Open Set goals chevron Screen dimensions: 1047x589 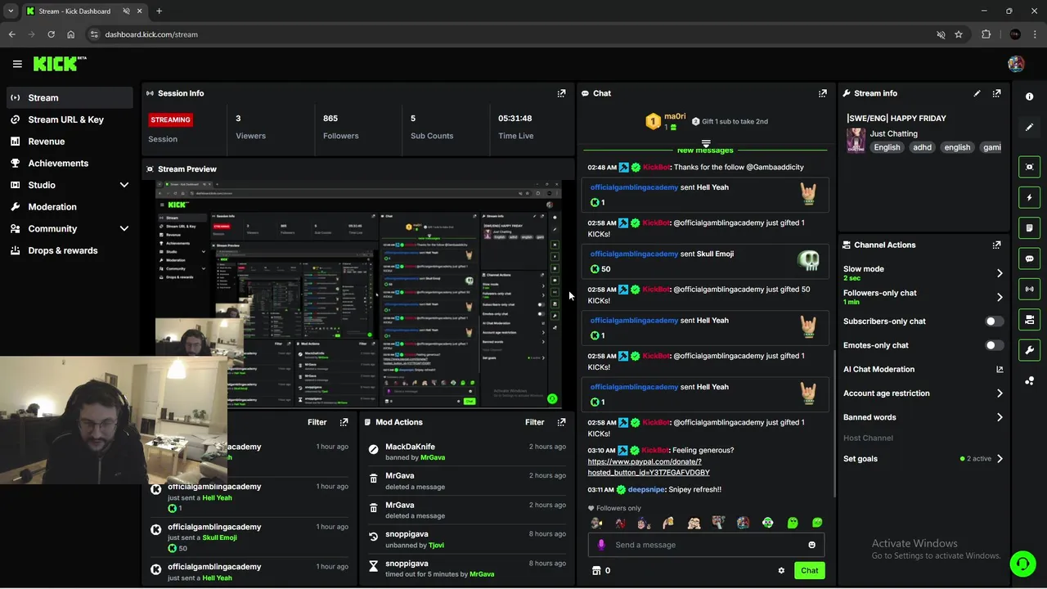(1000, 459)
